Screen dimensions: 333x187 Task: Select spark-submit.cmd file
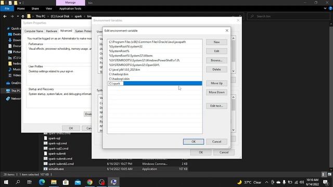click(x=60, y=158)
